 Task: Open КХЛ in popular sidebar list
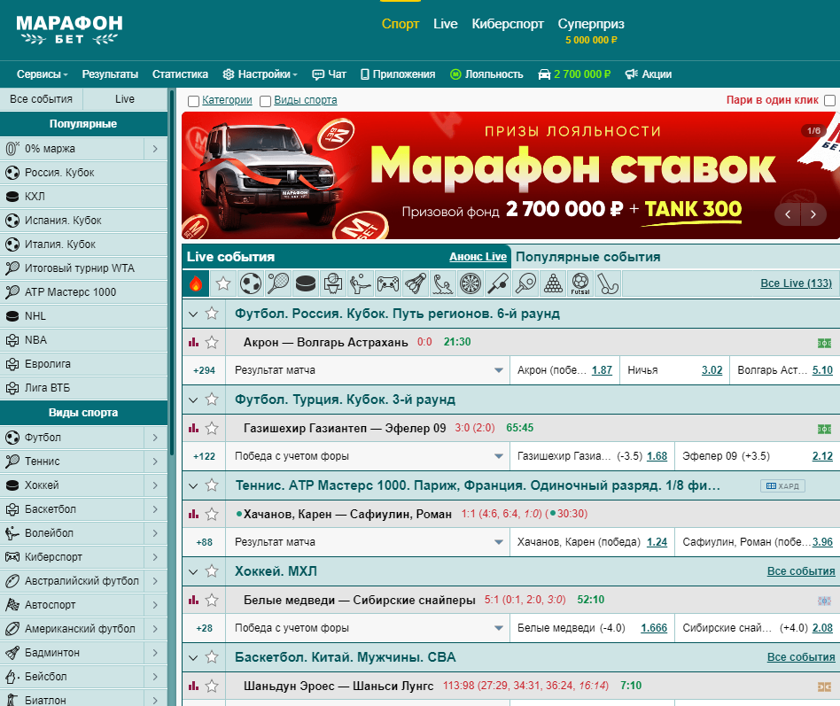point(83,197)
